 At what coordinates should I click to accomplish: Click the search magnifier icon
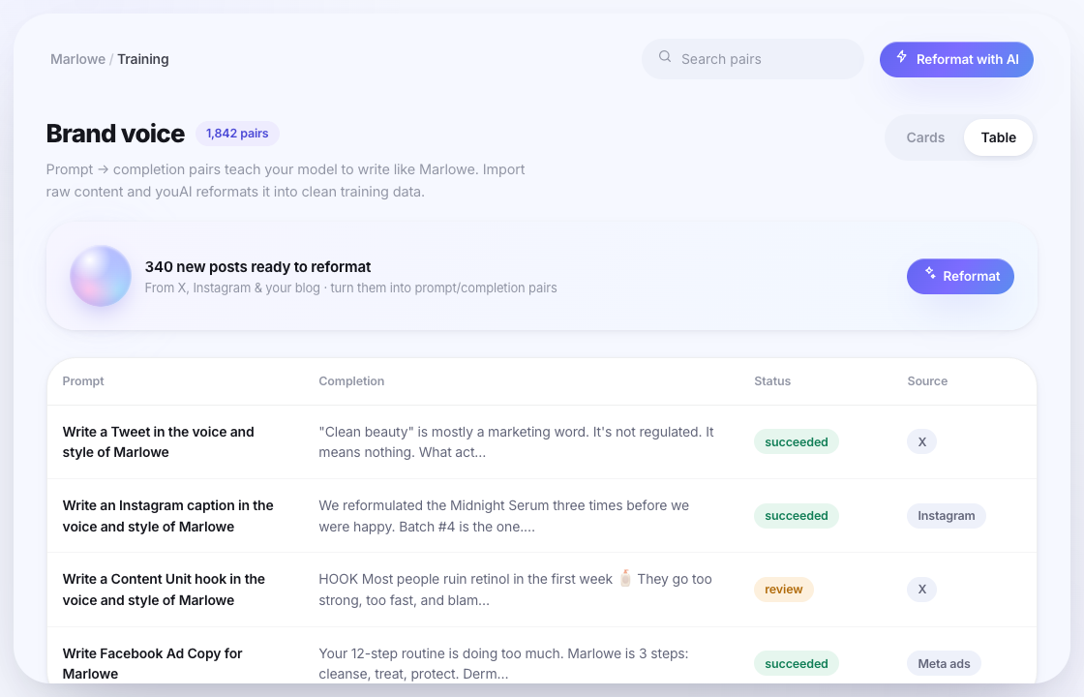tap(664, 57)
